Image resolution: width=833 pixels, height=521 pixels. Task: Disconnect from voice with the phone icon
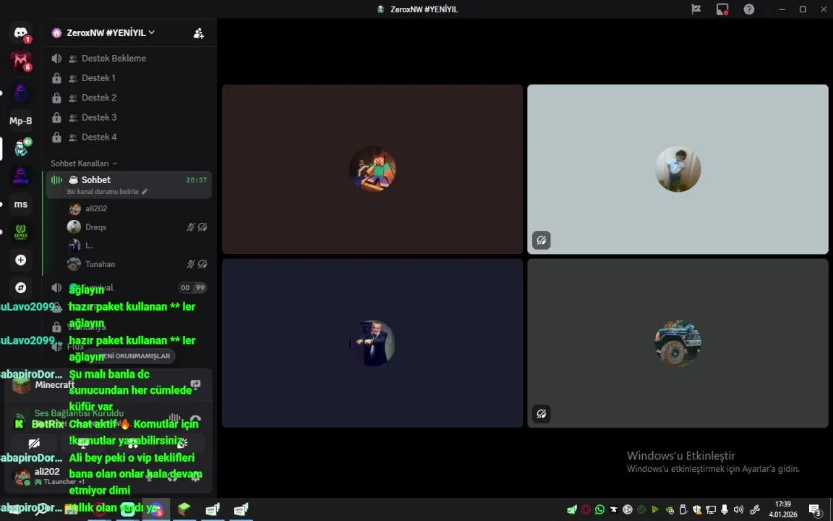195,418
